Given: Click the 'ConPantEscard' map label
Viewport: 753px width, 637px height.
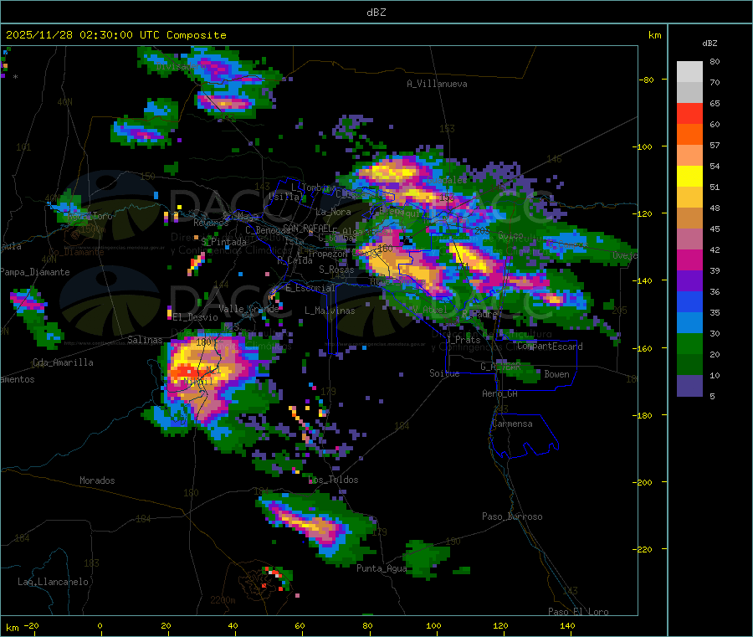Looking at the screenshot, I should pyautogui.click(x=550, y=347).
